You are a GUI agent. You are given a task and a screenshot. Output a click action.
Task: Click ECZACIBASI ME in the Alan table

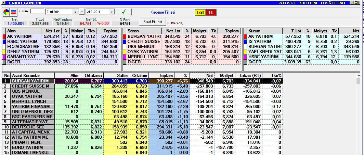[x=23, y=47]
